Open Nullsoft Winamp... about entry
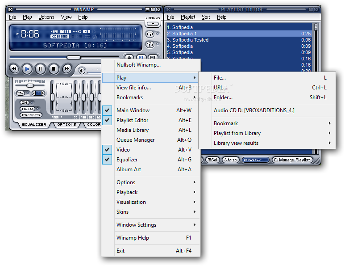345x266 pixels. (x=151, y=65)
